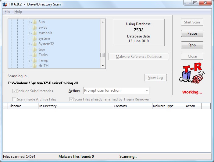Viewport: 214px width, 162px height.
Task: Click the Sun folder icon
Action: coord(35,22)
